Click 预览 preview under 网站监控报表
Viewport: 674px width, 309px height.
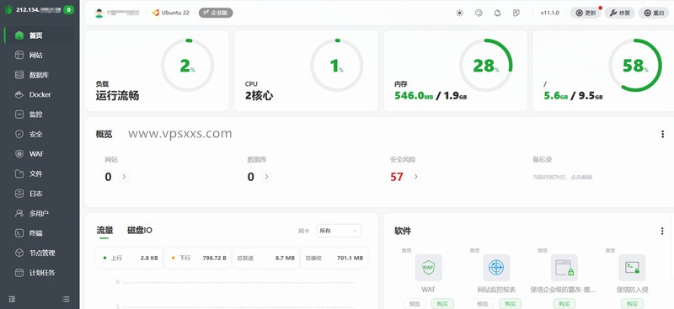point(483,304)
